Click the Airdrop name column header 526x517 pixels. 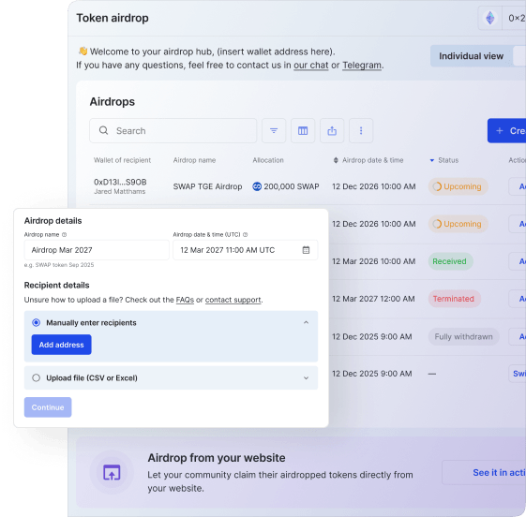(x=195, y=160)
